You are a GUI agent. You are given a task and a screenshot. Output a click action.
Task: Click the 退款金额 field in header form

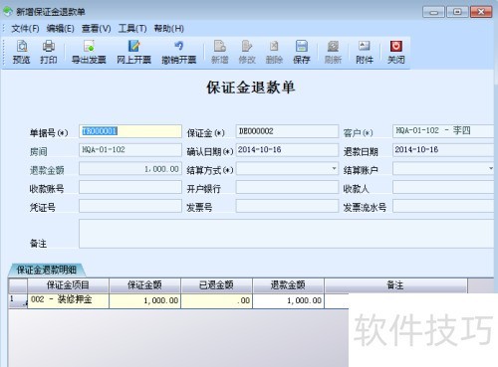click(130, 169)
